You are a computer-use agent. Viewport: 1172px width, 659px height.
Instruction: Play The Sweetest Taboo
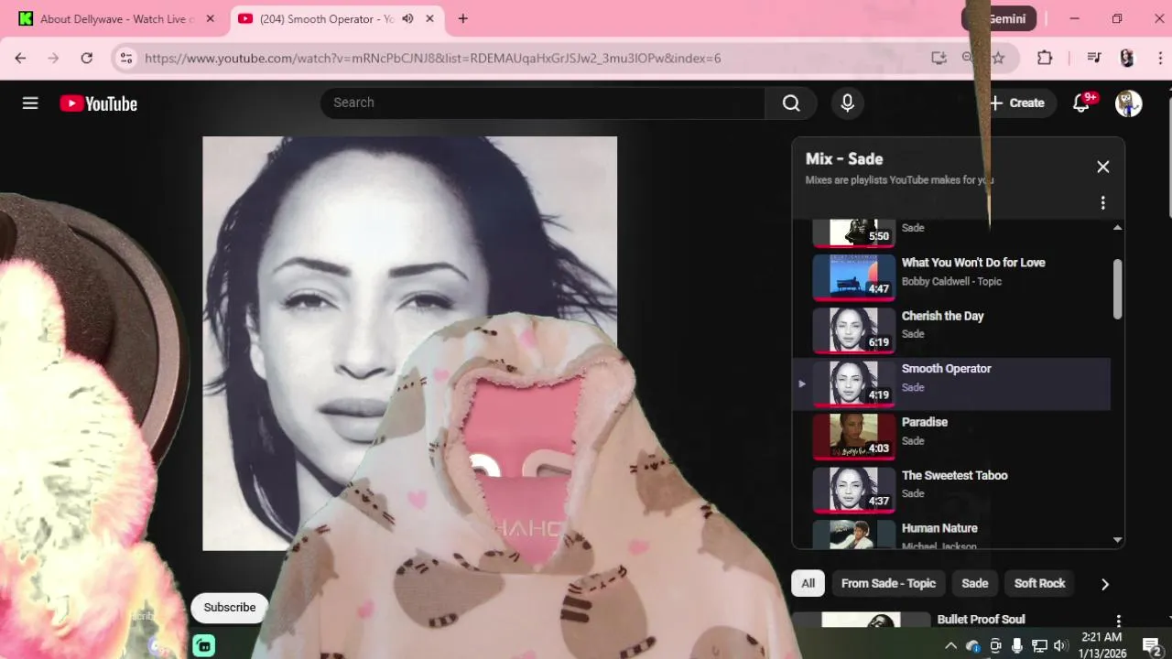coord(952,490)
